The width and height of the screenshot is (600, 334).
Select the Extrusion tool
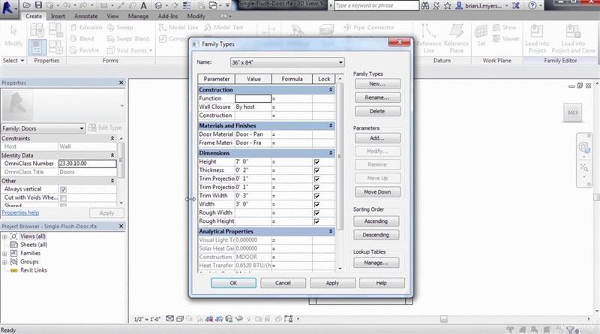click(x=86, y=28)
